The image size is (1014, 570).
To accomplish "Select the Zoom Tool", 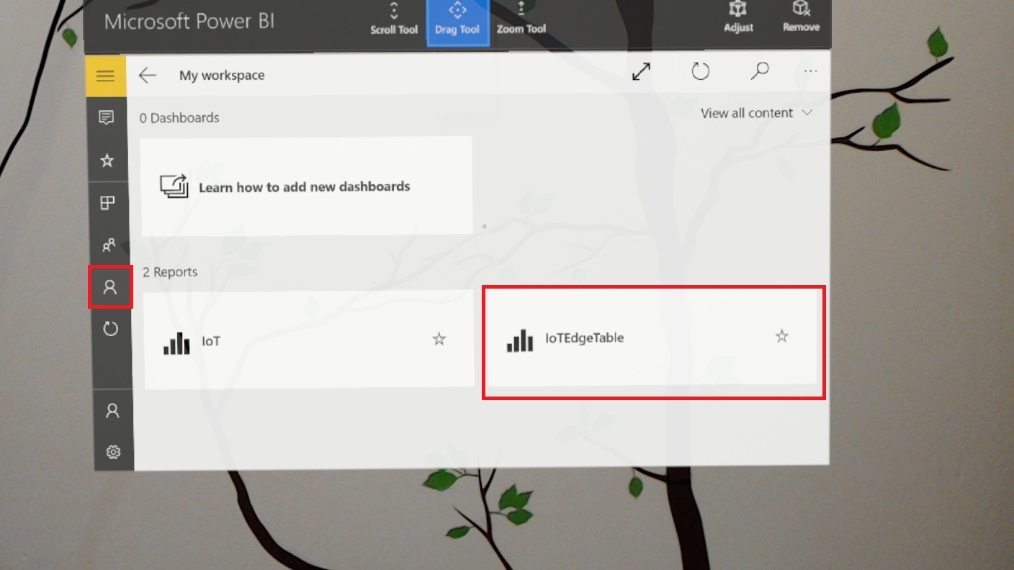I will pos(521,19).
